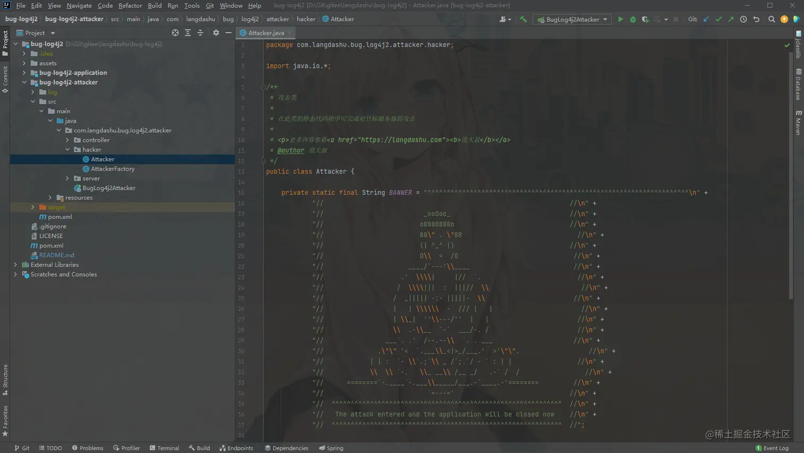Update project with blue Git arrow

pyautogui.click(x=706, y=19)
